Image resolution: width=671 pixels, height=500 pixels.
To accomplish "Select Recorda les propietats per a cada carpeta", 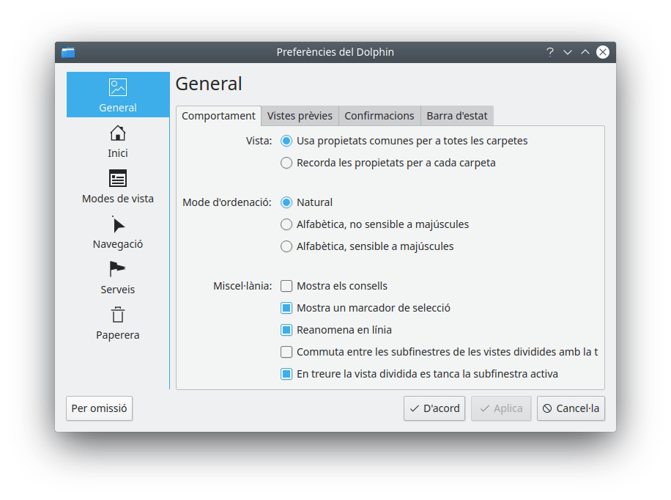I will pos(286,163).
